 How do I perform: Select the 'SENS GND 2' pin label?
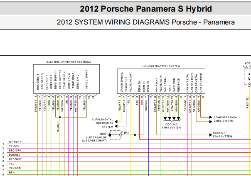click(69, 81)
